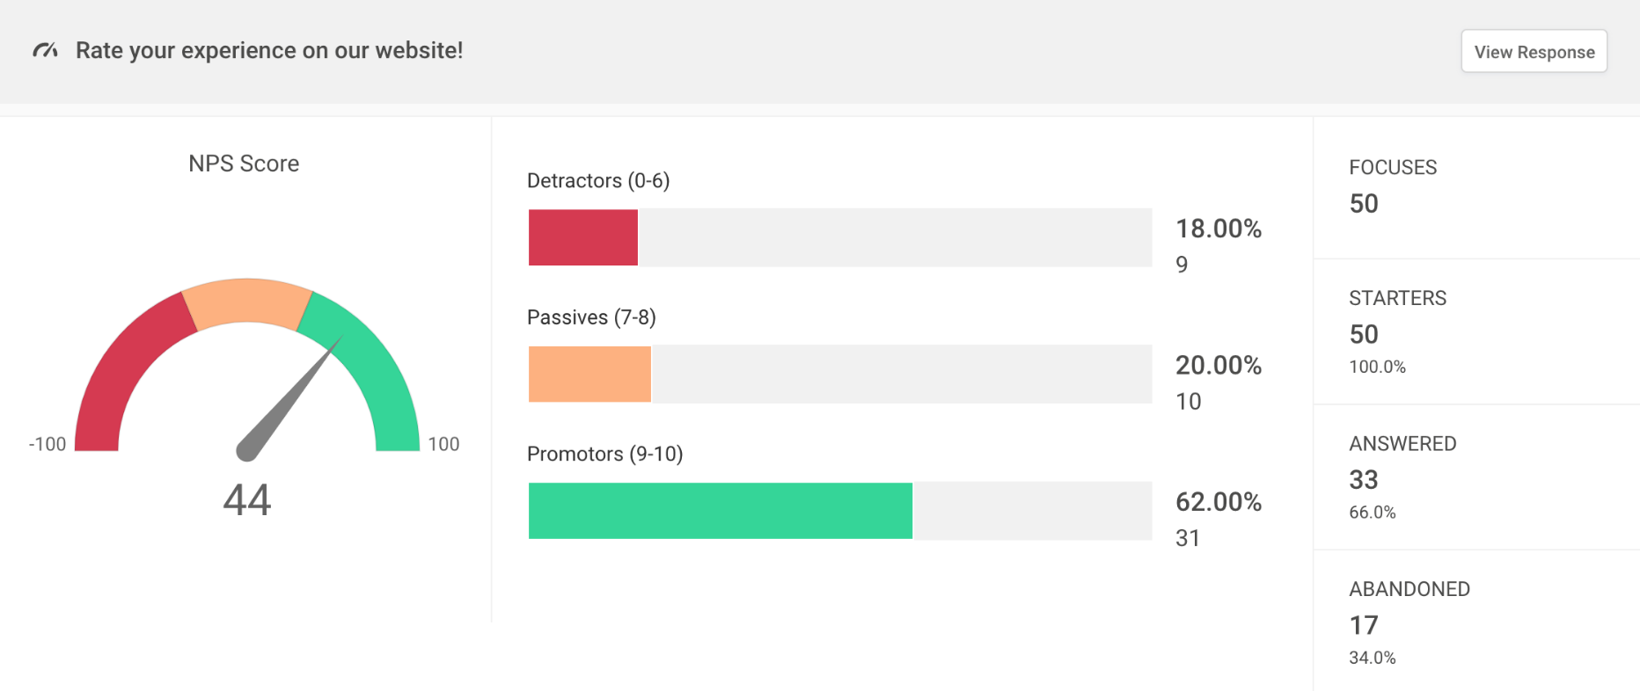The height and width of the screenshot is (691, 1640).
Task: Click the 62.00% promotors percentage
Action: click(1219, 502)
